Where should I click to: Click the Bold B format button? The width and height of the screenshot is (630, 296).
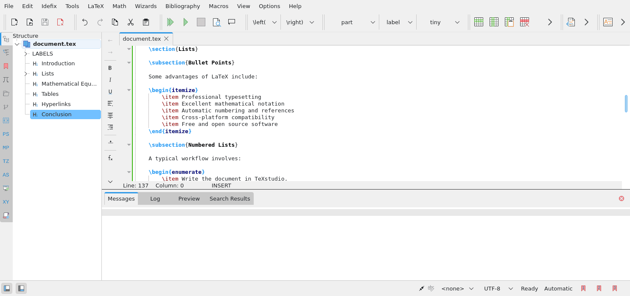pos(110,68)
